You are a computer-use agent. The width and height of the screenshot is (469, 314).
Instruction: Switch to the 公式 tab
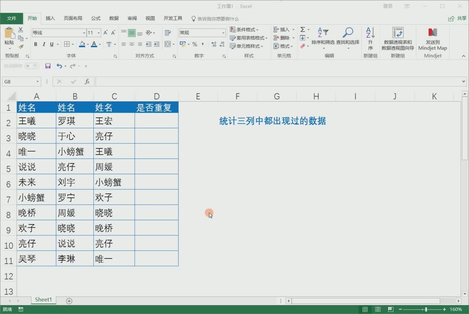96,18
